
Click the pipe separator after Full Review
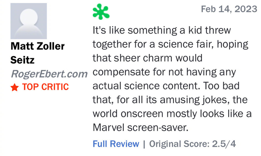144,144
